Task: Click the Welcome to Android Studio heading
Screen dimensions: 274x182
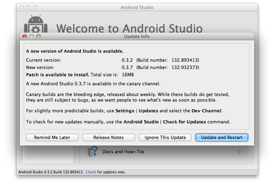Action: point(129,28)
